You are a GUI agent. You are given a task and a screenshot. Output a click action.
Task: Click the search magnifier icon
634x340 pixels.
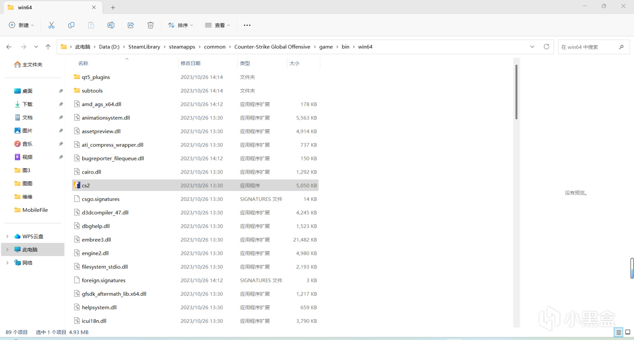621,47
